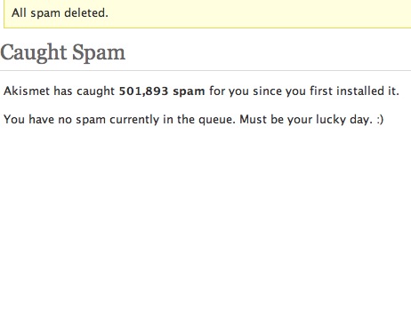Viewport: 411px width, 324px height.
Task: Click the word "currently" in the queue message
Action: [134, 120]
